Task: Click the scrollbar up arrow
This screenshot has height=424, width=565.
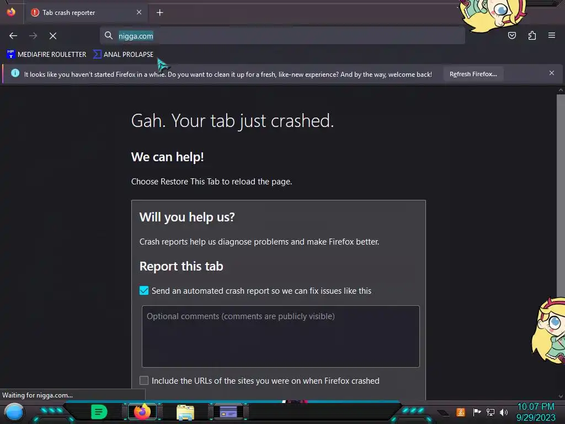Action: click(x=561, y=90)
